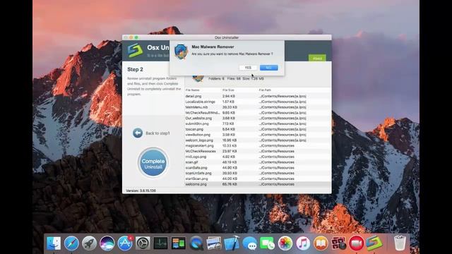Confirm removal with the YES button
Screen dimensions: 452x254
click(248, 68)
